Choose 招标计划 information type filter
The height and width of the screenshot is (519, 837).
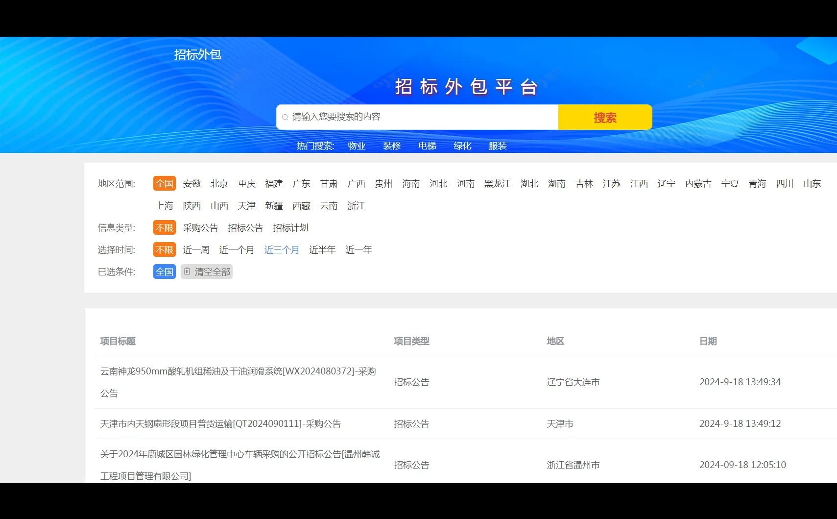click(290, 227)
